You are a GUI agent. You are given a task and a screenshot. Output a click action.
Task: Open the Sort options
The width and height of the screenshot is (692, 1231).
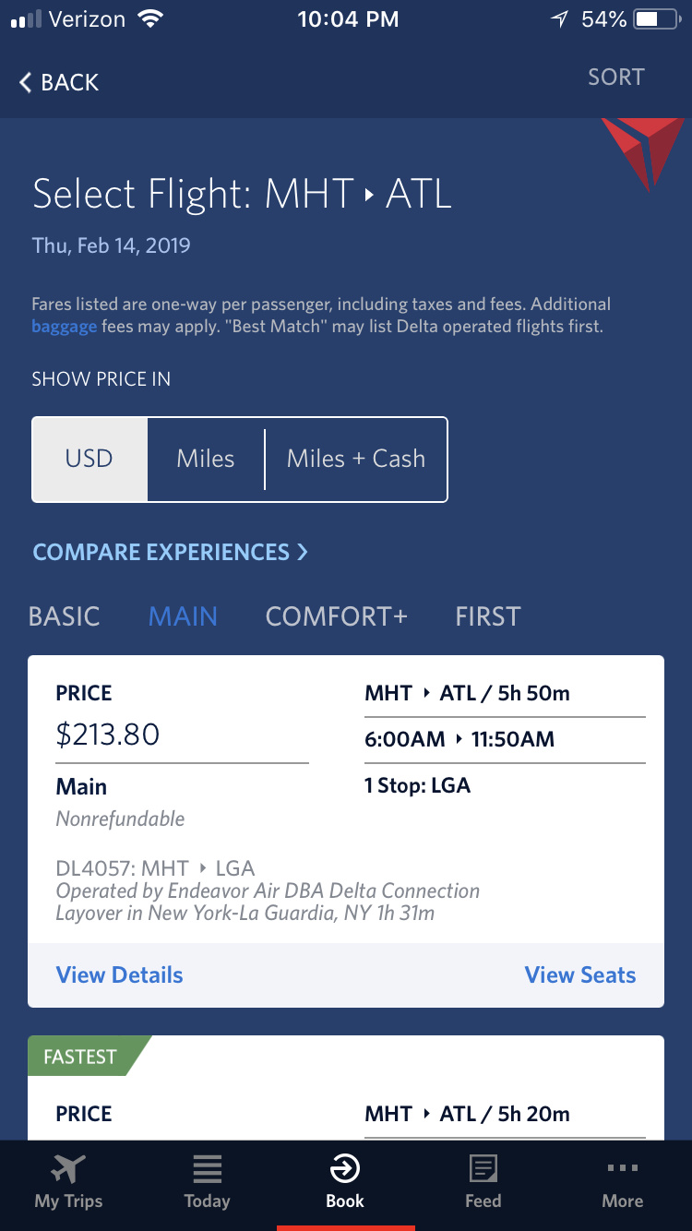616,78
